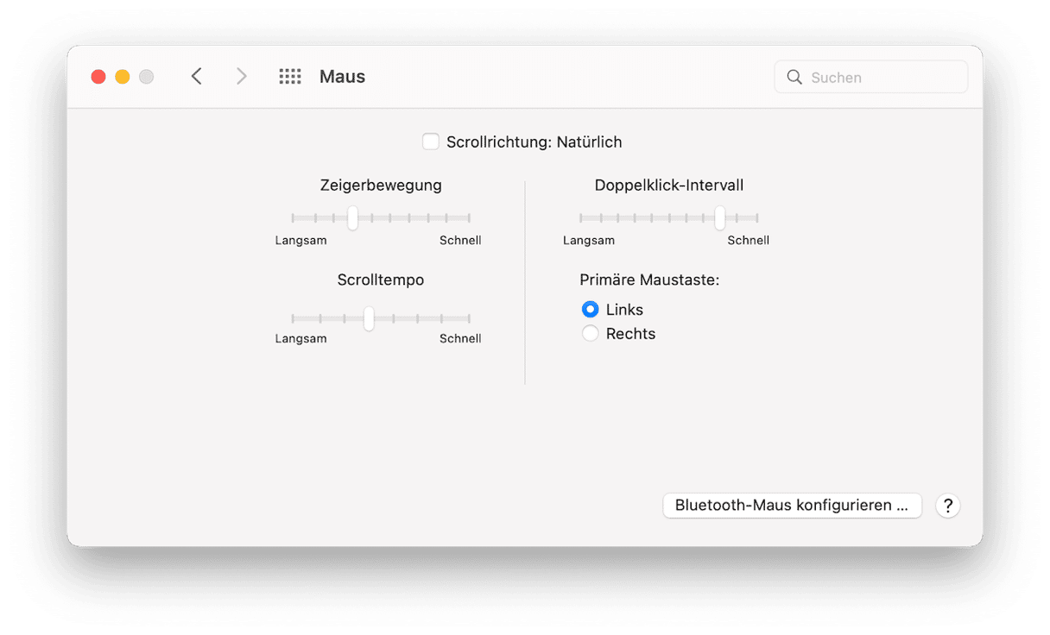Close the Maus window with red button
The image size is (1050, 635).
(x=98, y=77)
